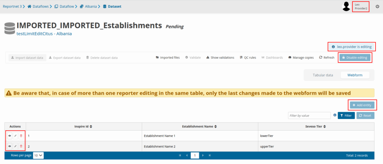Go to the next table page
Viewport: 383px width, 164px height.
point(203,155)
